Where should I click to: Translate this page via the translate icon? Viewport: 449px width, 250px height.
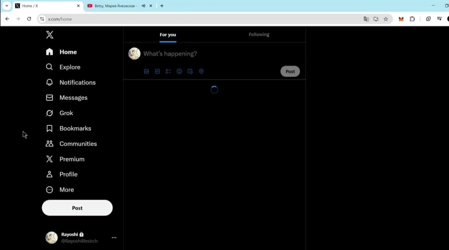[x=366, y=19]
